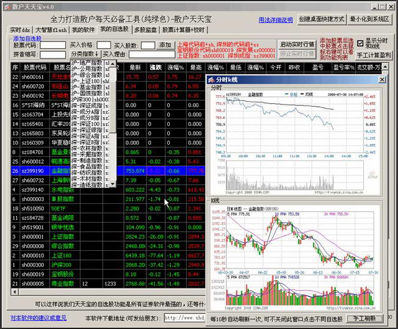The width and height of the screenshot is (398, 329).
Task: Select stock row sh600732
Action: coord(108,180)
